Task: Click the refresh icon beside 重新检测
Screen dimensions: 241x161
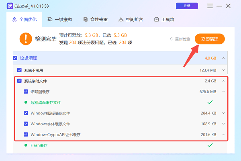Action: (172, 39)
